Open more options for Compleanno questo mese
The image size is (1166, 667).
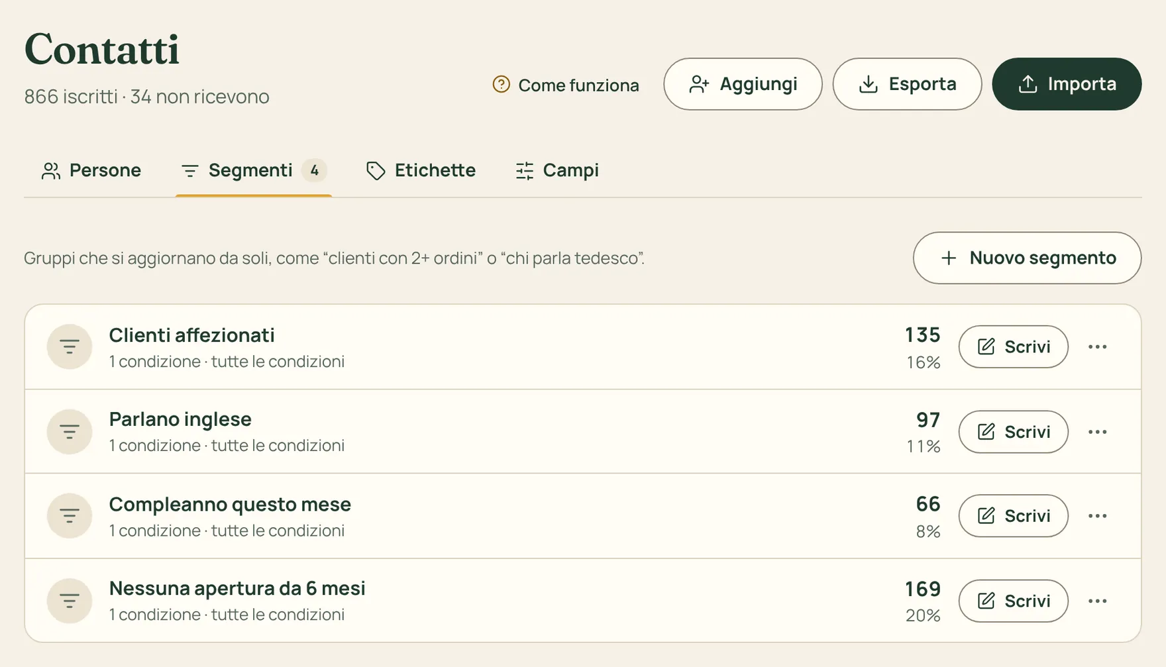pos(1098,516)
